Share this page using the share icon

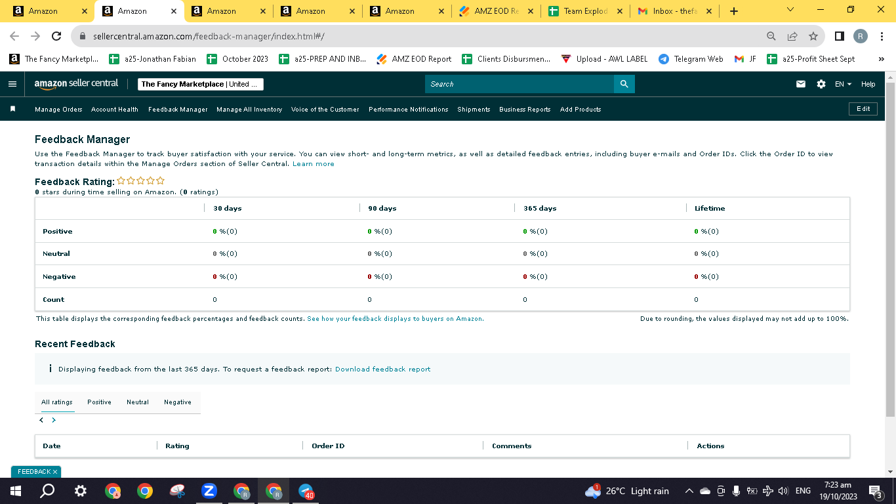click(x=792, y=36)
